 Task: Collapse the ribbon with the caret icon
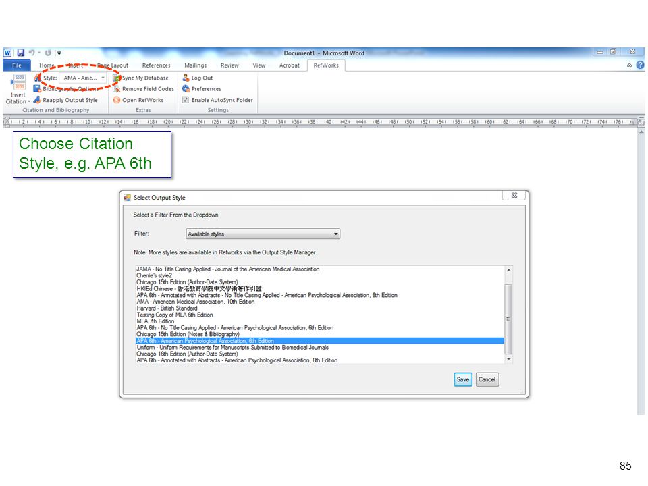point(629,65)
